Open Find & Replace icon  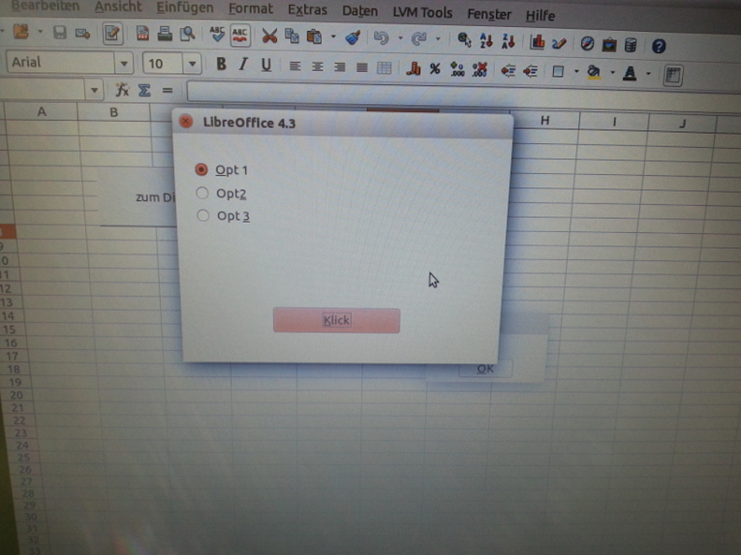click(x=465, y=40)
